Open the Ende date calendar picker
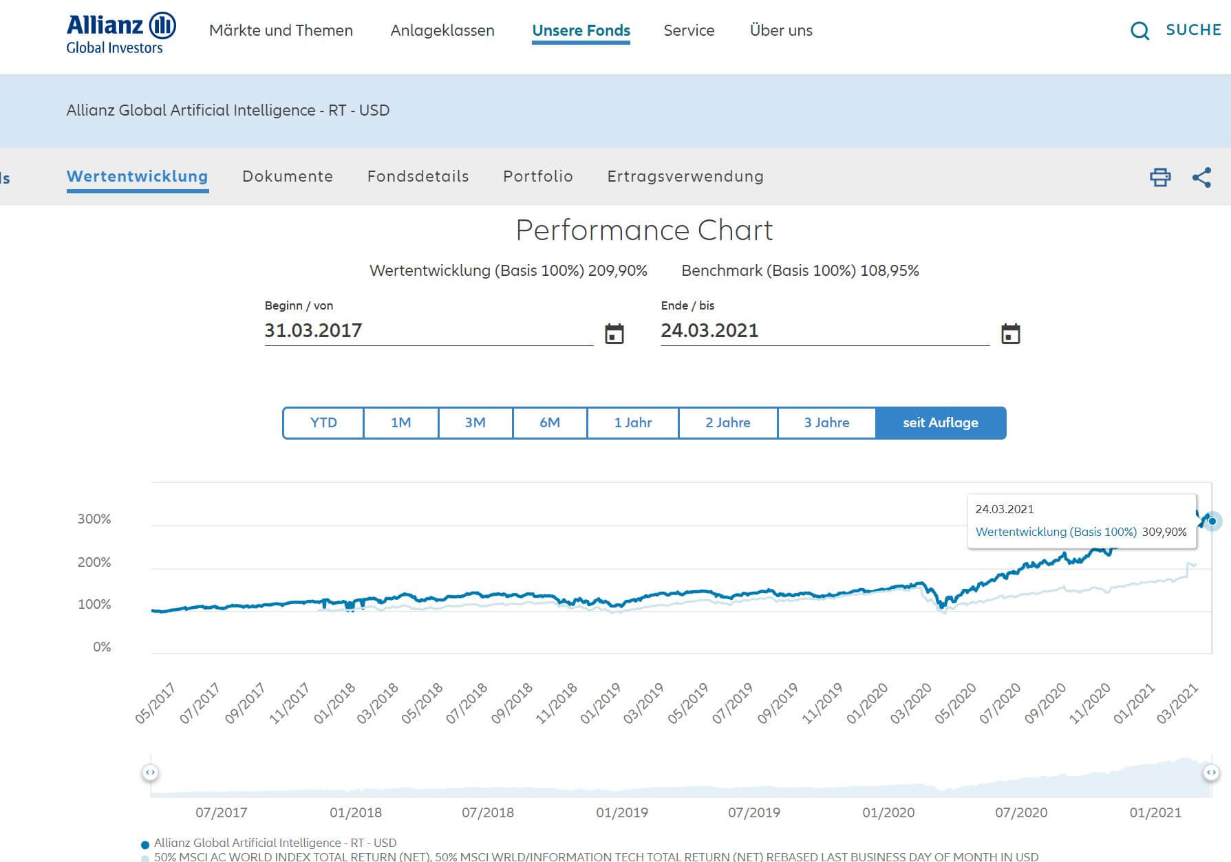The image size is (1231, 862). point(1010,334)
